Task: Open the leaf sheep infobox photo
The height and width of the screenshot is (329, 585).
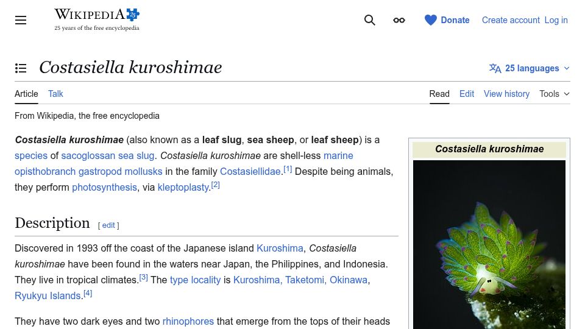Action: pos(489,244)
